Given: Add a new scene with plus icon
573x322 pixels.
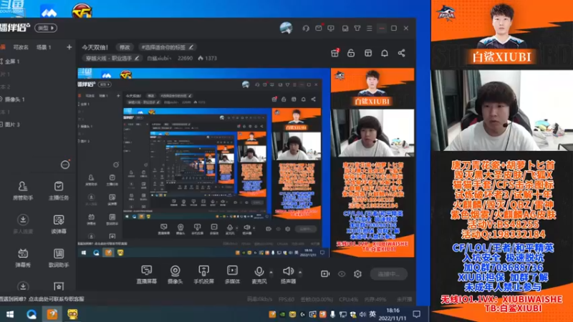Looking at the screenshot, I should pos(69,47).
